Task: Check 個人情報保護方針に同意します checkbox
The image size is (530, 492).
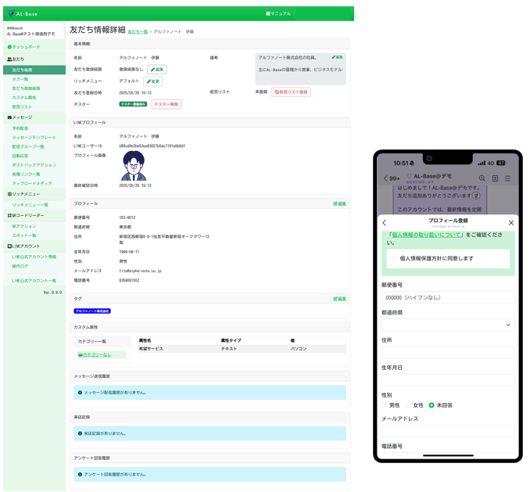Action: 393,258
